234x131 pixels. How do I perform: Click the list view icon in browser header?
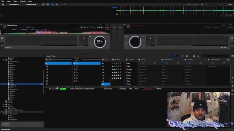coord(187,56)
